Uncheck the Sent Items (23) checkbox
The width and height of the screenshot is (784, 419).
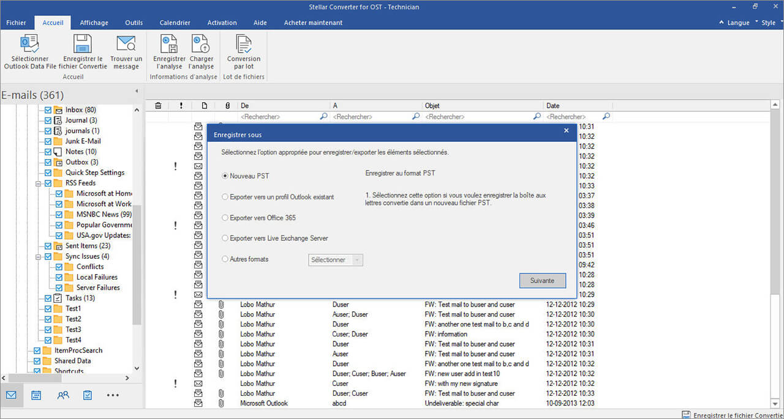[48, 246]
